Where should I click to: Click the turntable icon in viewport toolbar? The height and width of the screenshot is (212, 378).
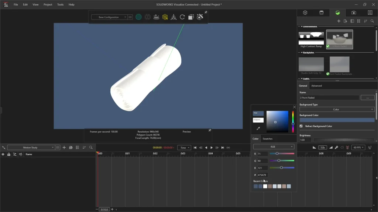(156, 17)
